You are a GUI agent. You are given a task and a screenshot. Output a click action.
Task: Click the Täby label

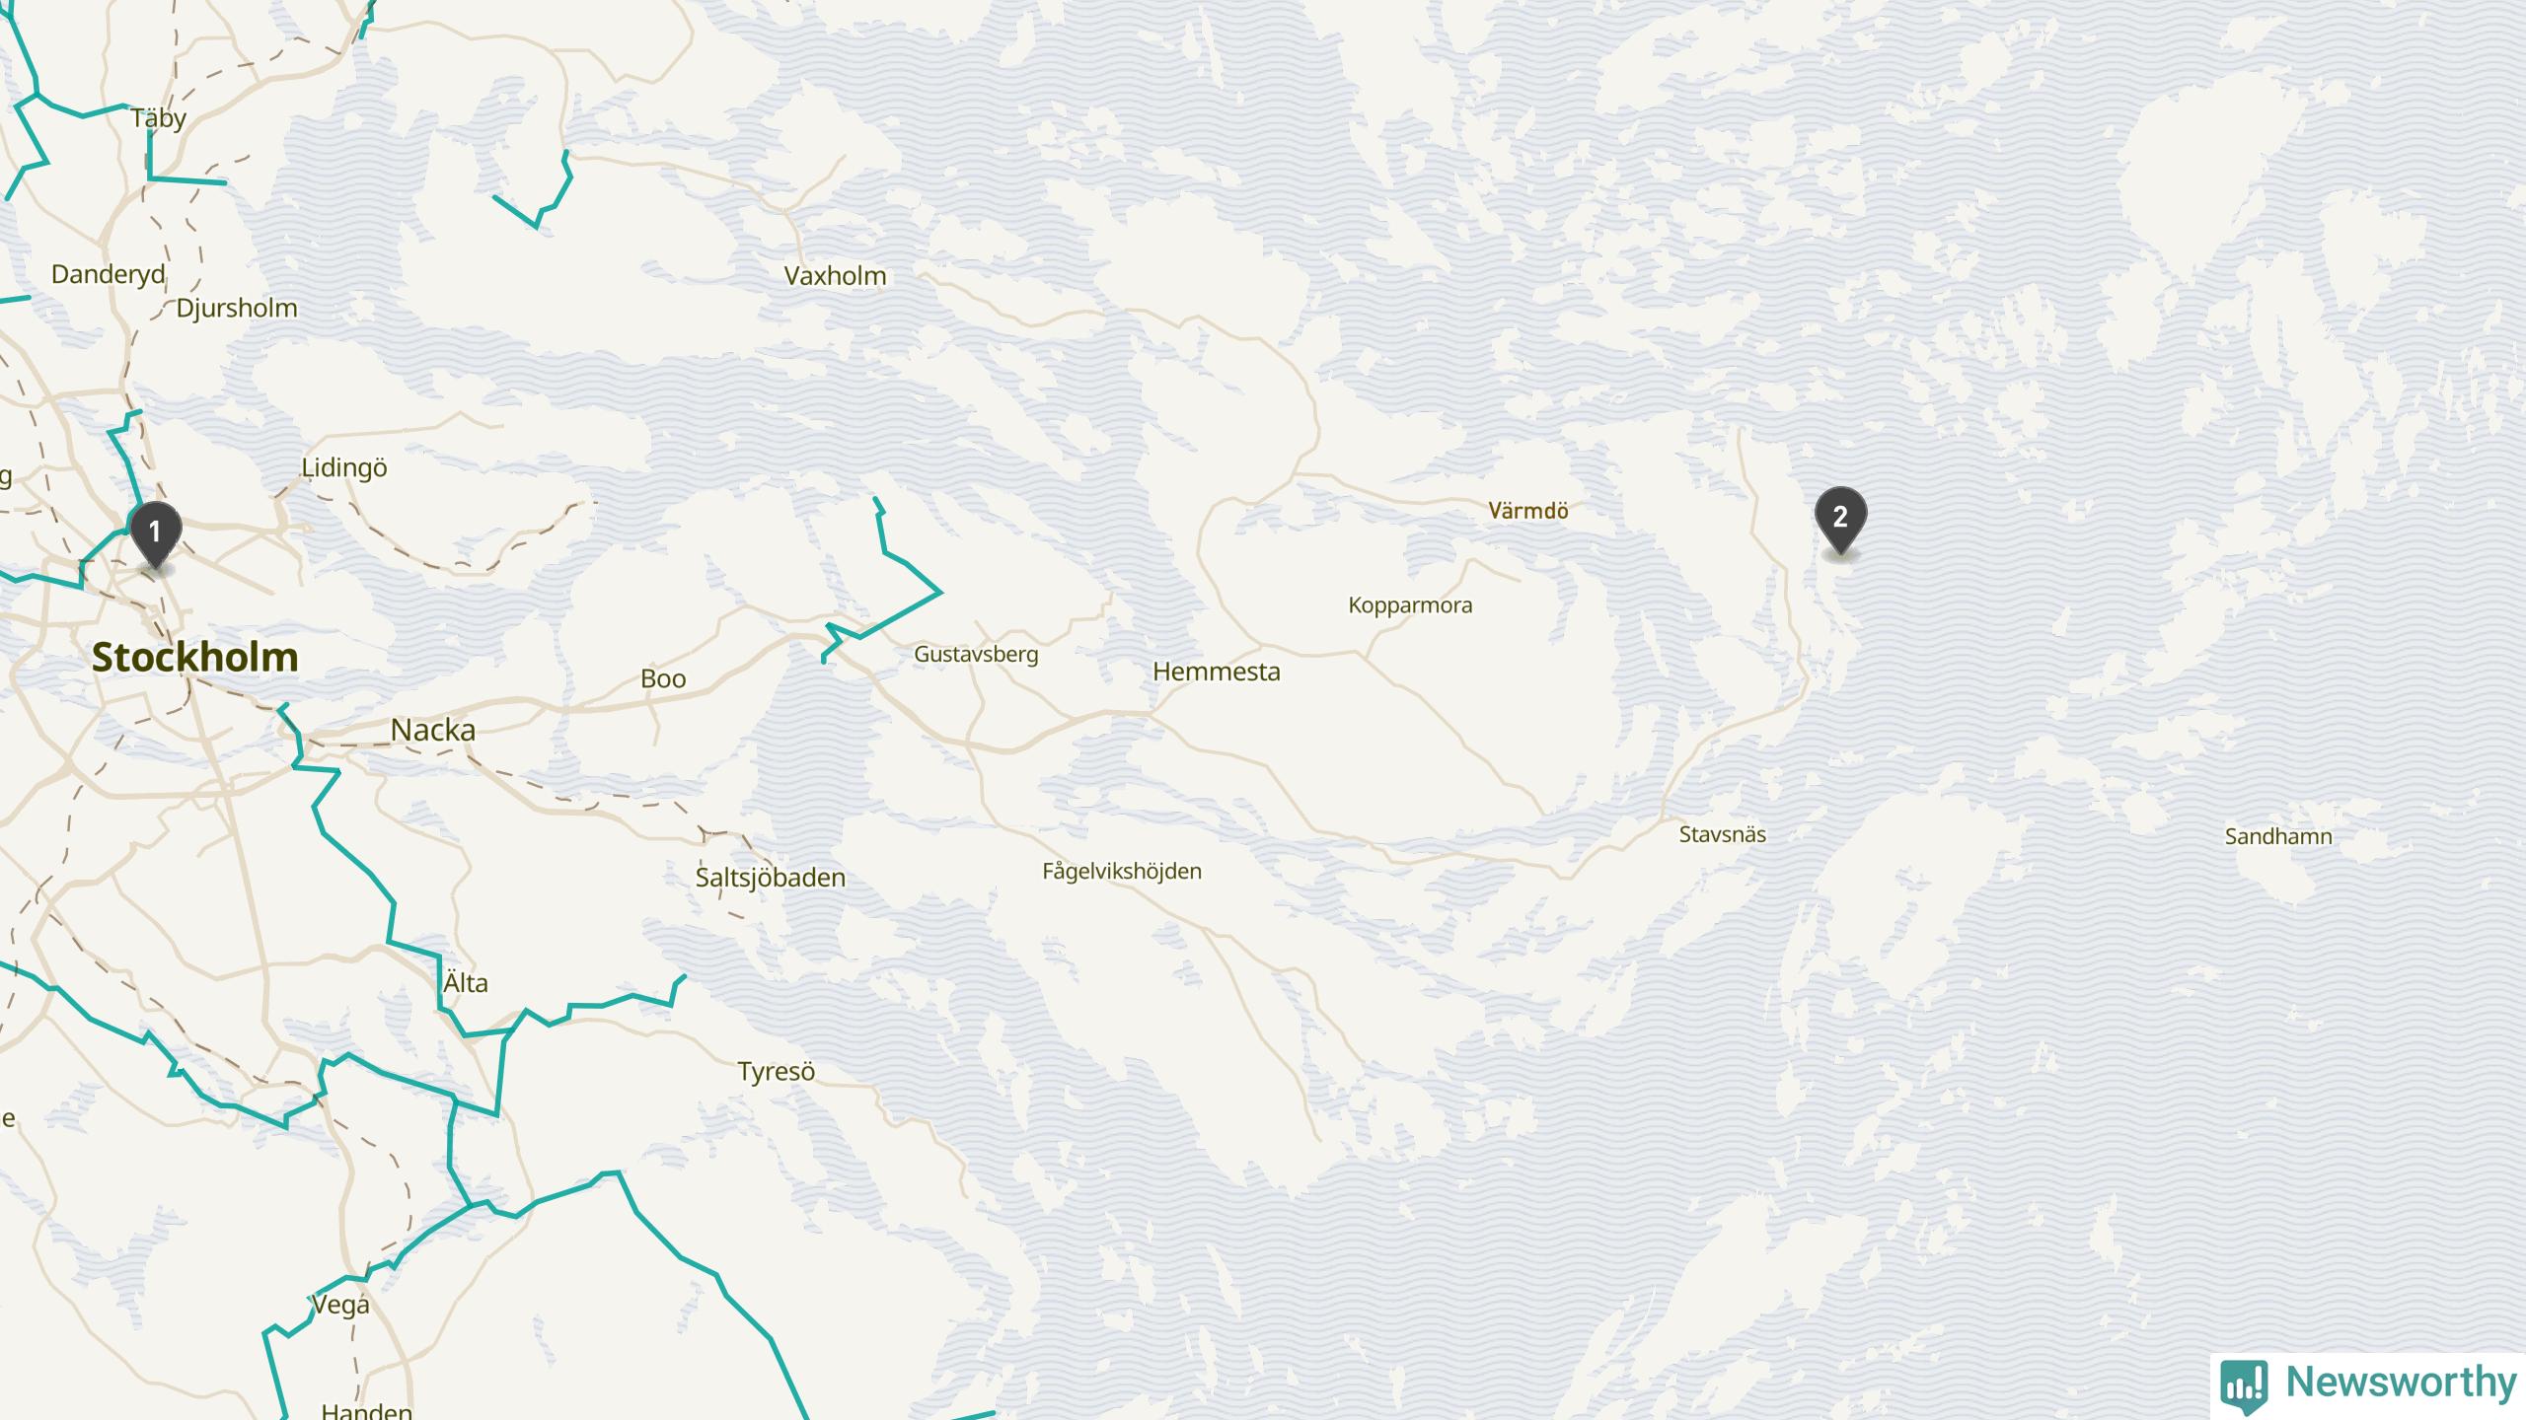click(x=159, y=118)
